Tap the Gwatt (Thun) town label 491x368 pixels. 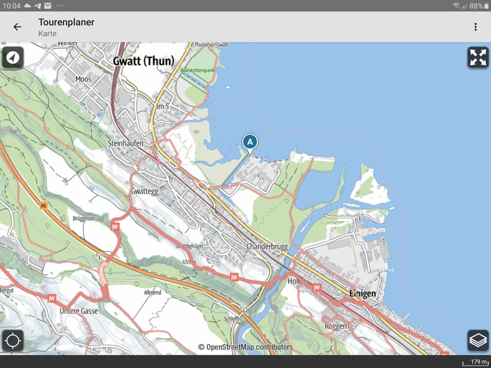(x=144, y=61)
